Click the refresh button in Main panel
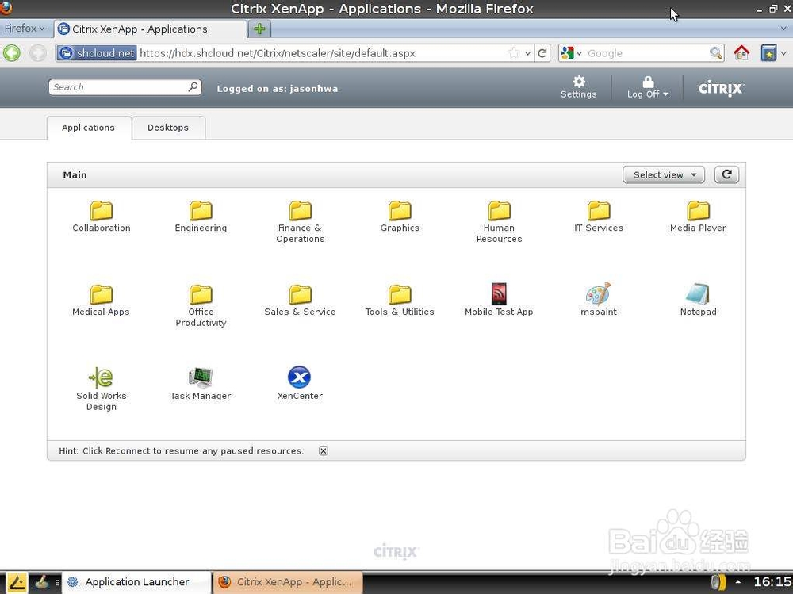 pos(726,174)
